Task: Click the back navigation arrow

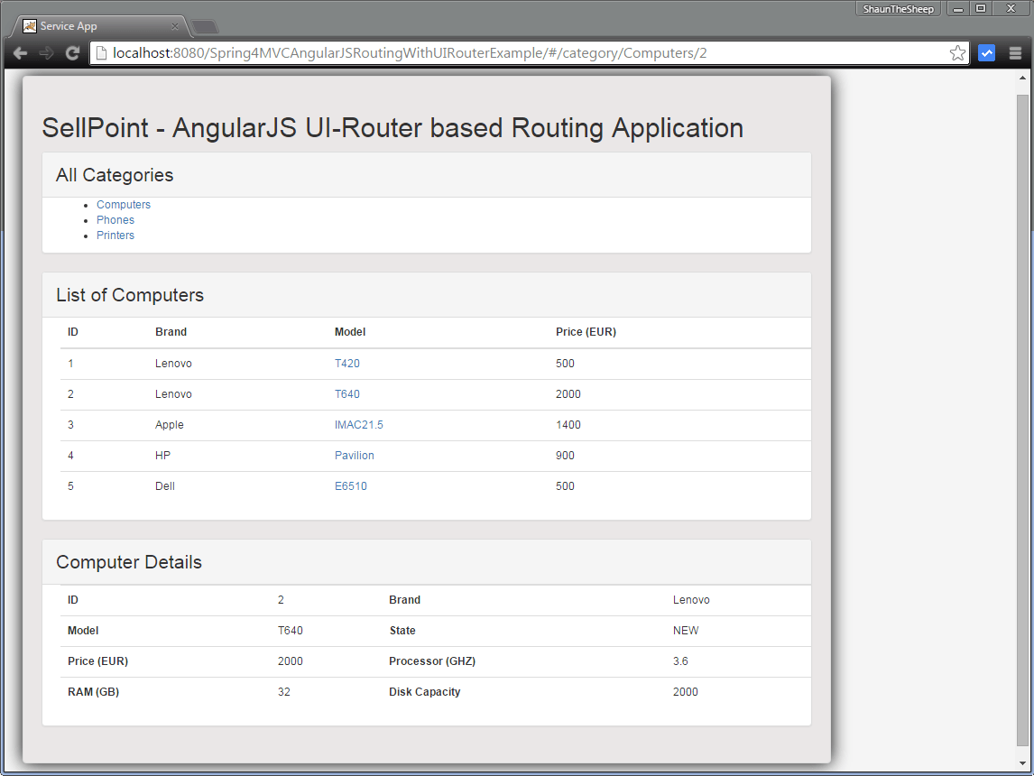Action: tap(20, 52)
